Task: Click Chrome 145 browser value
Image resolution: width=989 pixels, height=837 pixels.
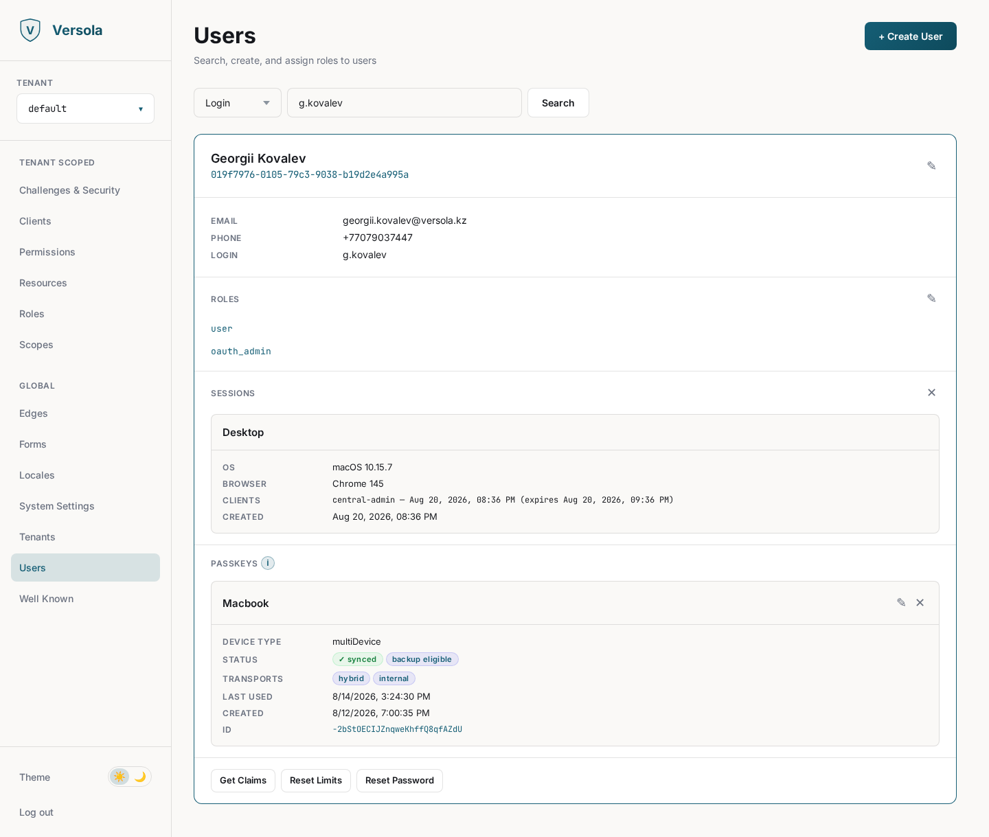Action: (358, 484)
